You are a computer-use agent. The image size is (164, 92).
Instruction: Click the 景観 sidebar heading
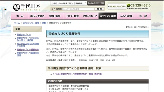point(27,29)
